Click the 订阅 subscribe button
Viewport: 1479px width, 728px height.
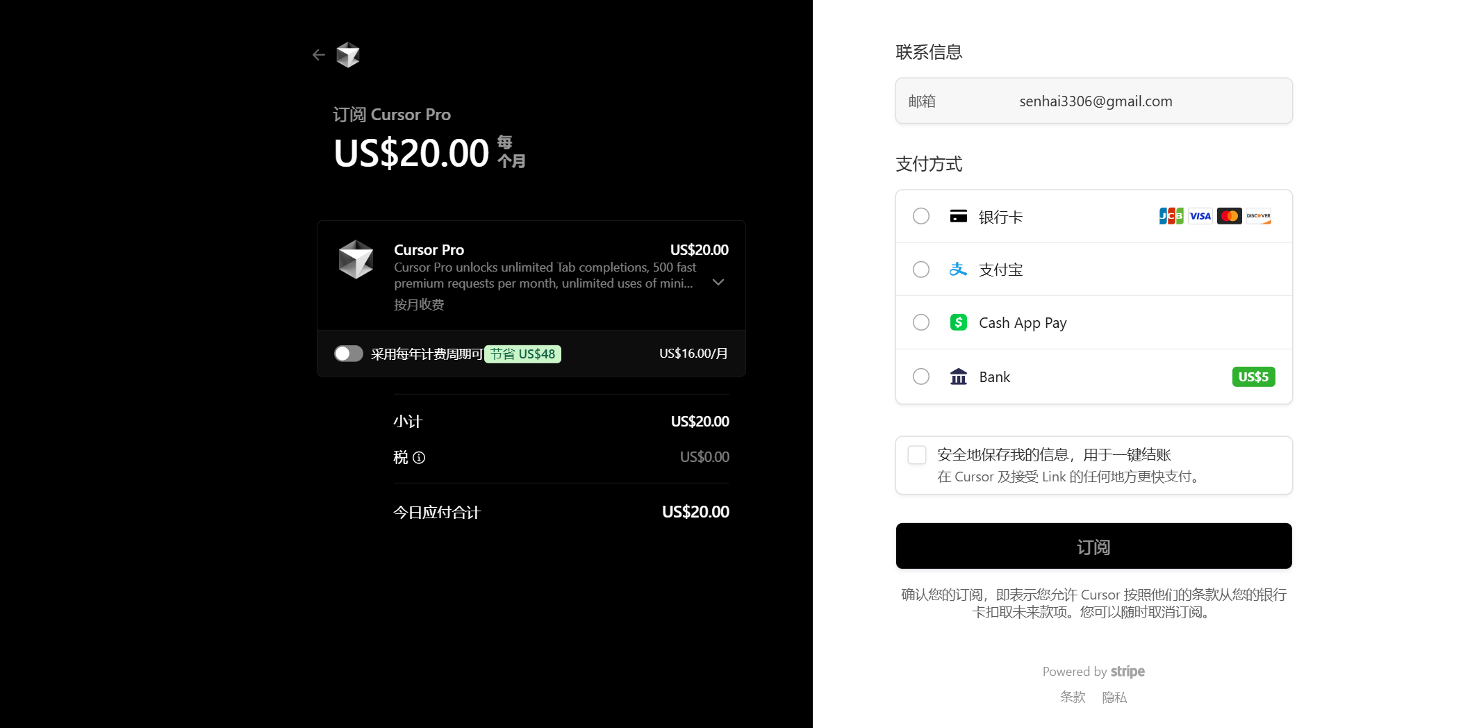tap(1093, 546)
